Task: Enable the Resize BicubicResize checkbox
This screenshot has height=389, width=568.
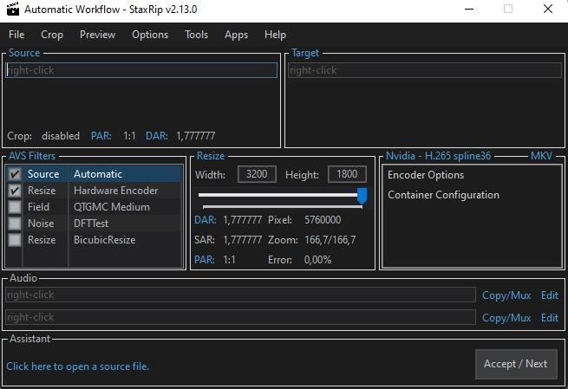Action: coord(15,240)
